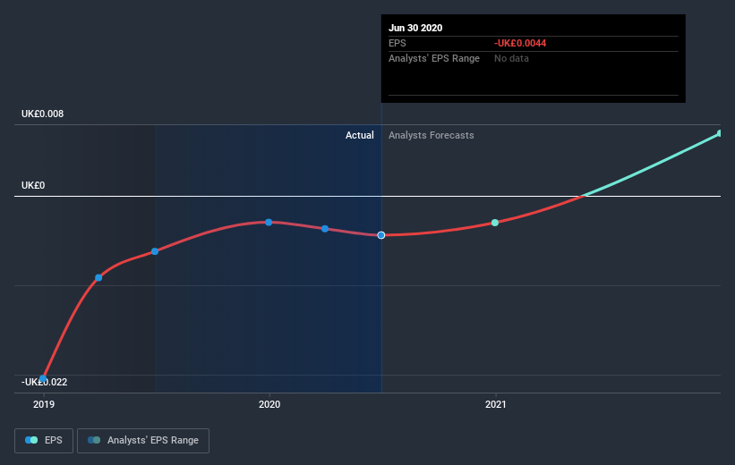This screenshot has width=735, height=465.
Task: Click the Analysts' EPS Range tooltip row label
Action: (434, 58)
